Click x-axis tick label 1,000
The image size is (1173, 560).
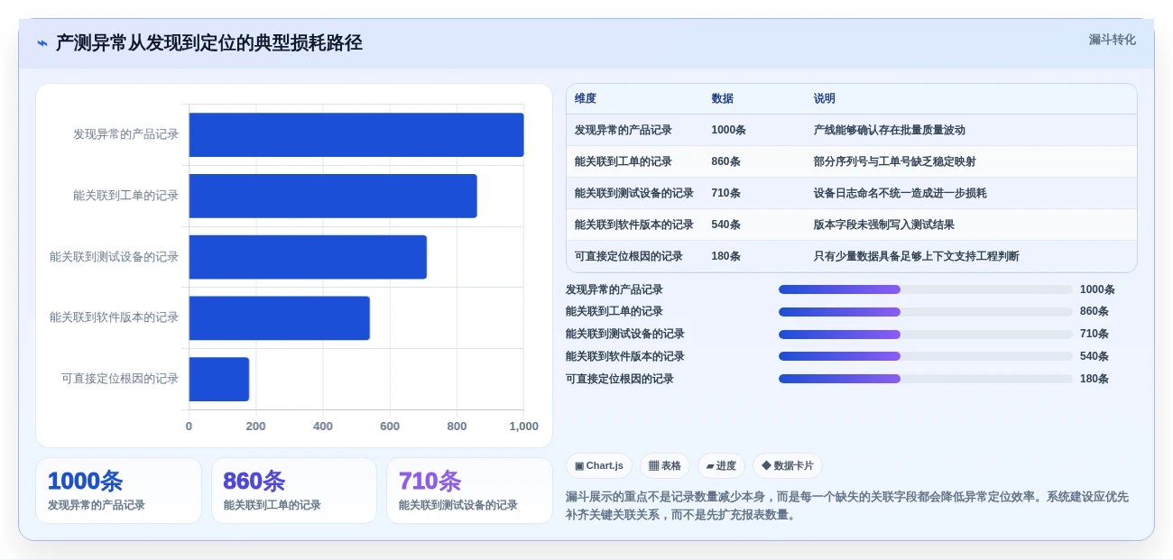(x=523, y=427)
